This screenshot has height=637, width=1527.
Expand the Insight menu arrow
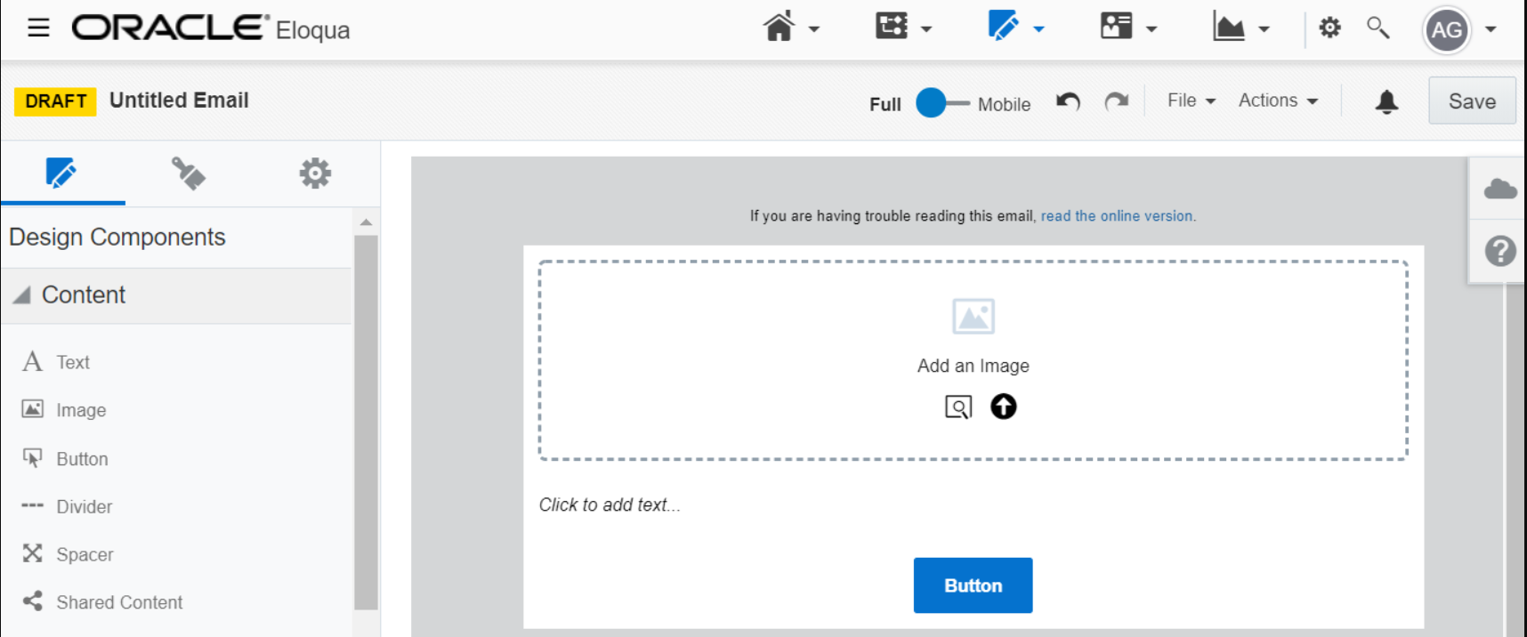click(x=1264, y=29)
